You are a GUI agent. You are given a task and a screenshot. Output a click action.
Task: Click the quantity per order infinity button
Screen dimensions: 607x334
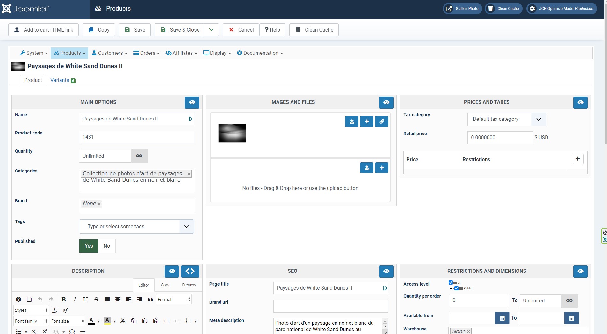pyautogui.click(x=569, y=301)
